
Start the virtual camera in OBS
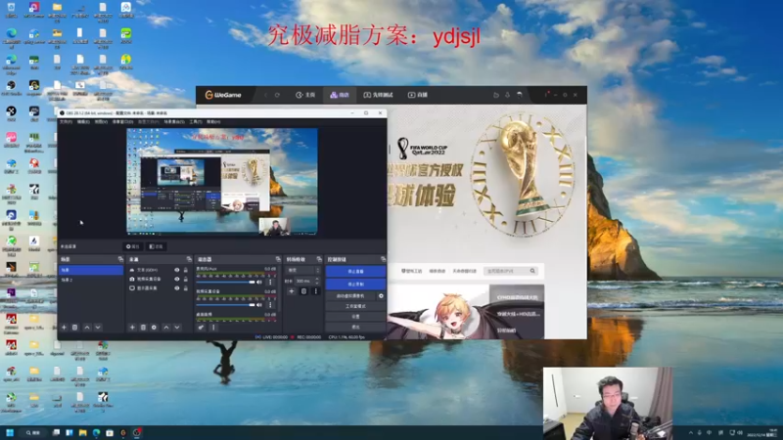click(350, 296)
